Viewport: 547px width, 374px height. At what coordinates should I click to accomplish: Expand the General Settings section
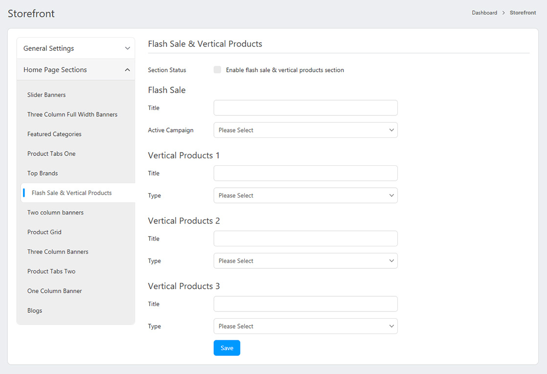(76, 48)
